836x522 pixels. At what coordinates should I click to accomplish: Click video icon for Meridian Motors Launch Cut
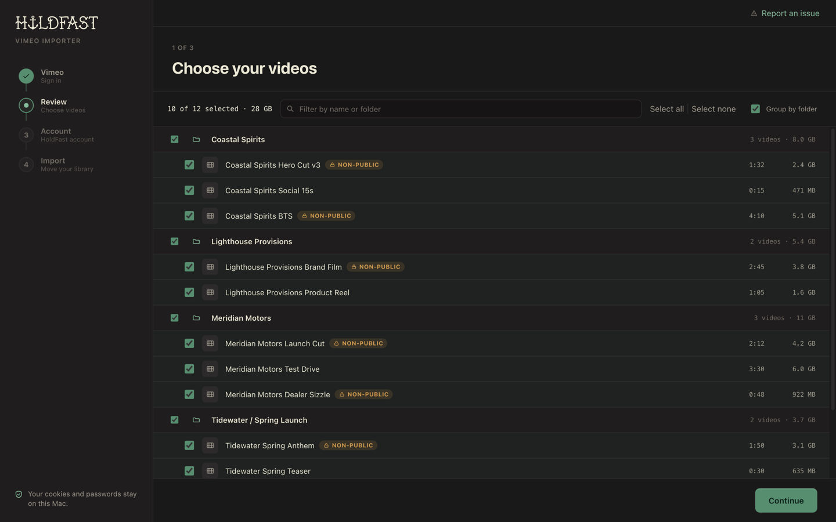pyautogui.click(x=210, y=344)
